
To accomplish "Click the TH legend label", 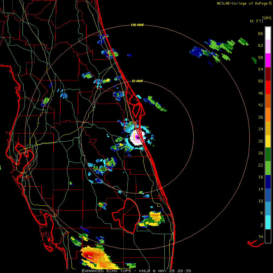I will (261, 237).
